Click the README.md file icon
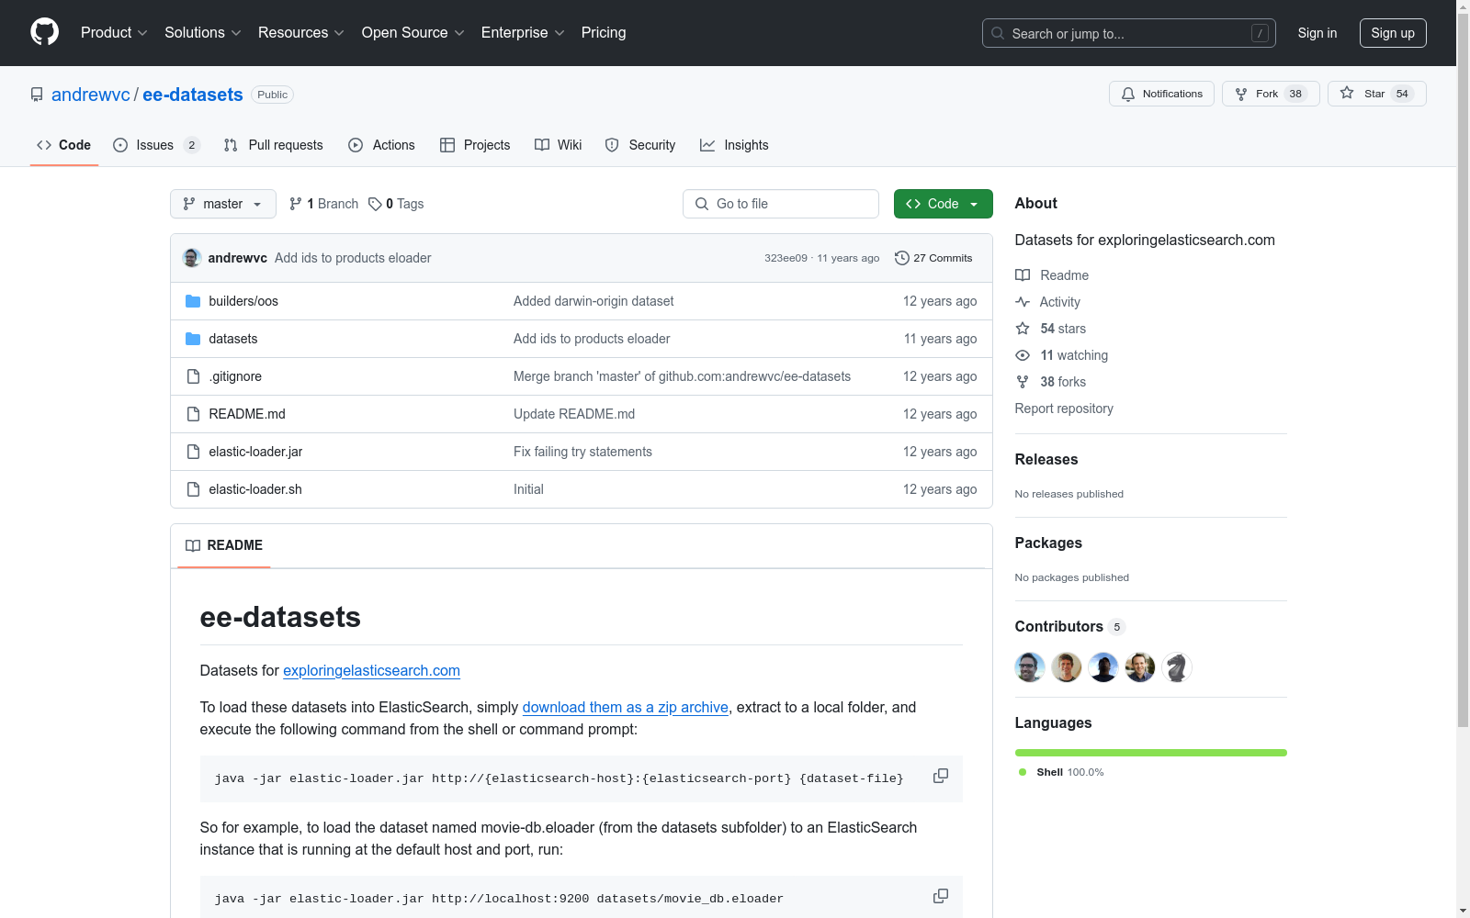Viewport: 1470px width, 918px height. pyautogui.click(x=193, y=414)
